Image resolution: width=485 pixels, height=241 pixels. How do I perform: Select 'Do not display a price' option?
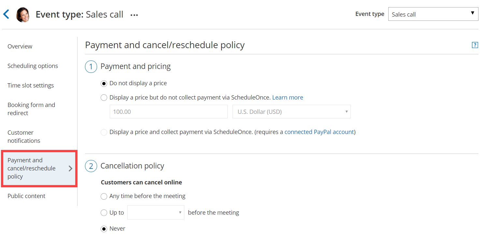[104, 84]
